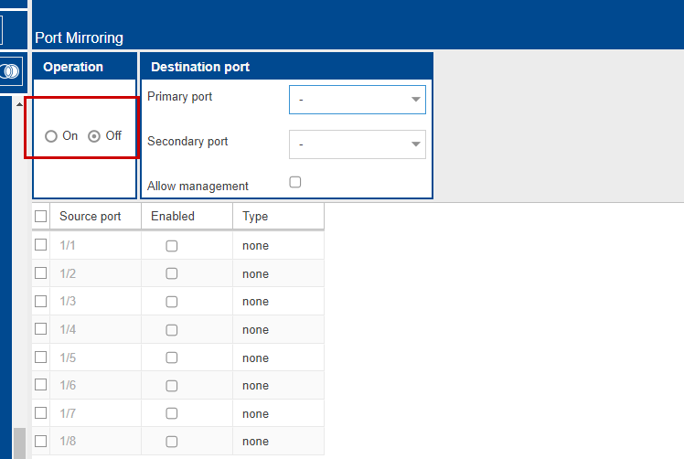Viewport: 684px width, 459px height.
Task: Click the Type cell of port 1/7
Action: click(x=279, y=413)
